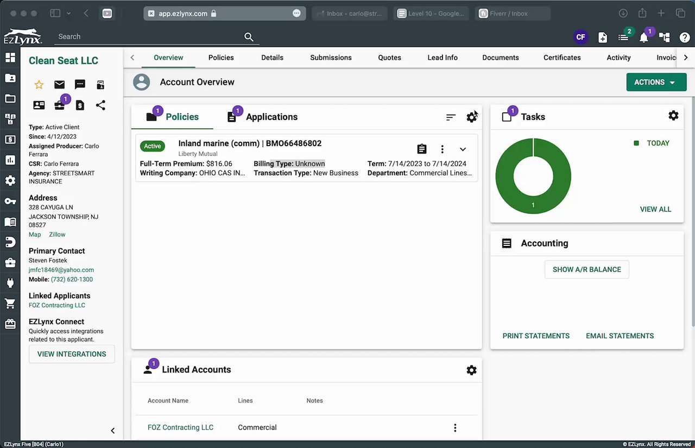This screenshot has height=448, width=695.
Task: Toggle the TODAY legend entry in Tasks
Action: pyautogui.click(x=652, y=143)
